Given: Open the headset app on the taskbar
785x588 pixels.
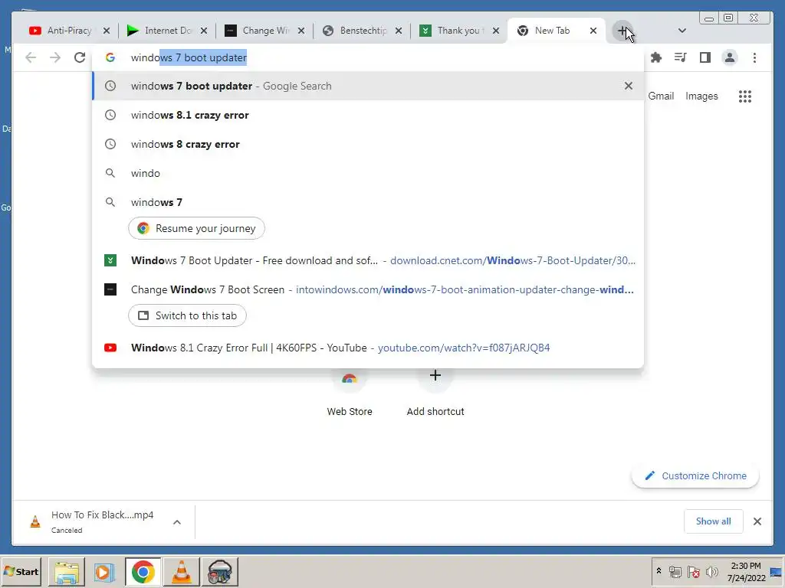Looking at the screenshot, I should tap(220, 572).
